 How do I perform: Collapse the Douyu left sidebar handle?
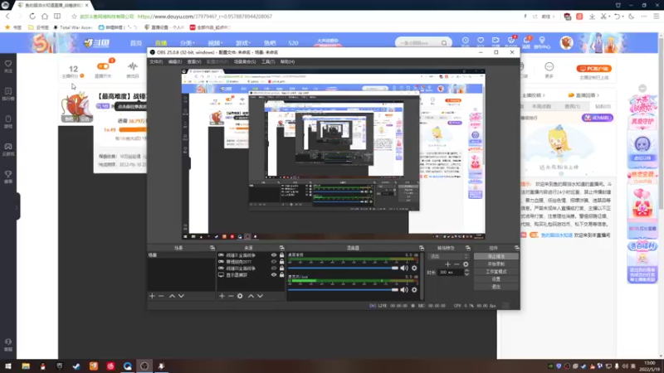(17, 206)
